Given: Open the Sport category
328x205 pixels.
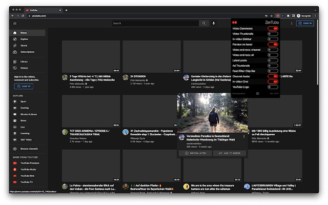Looking at the screenshot, I should (27, 101).
